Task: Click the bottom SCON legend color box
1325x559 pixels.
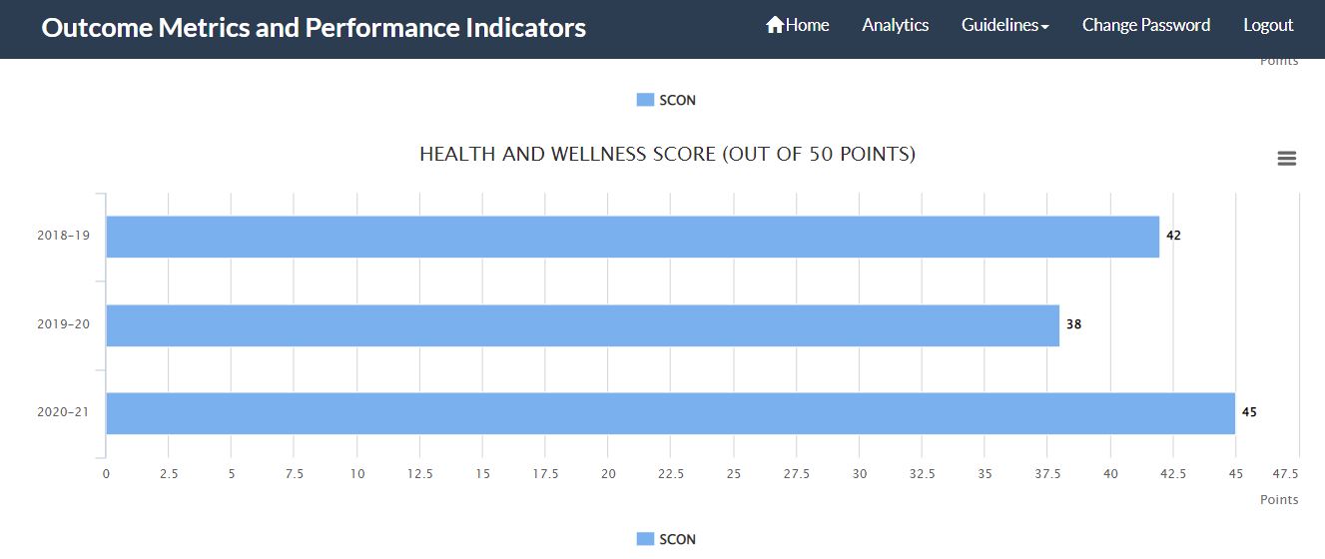Action: [645, 539]
